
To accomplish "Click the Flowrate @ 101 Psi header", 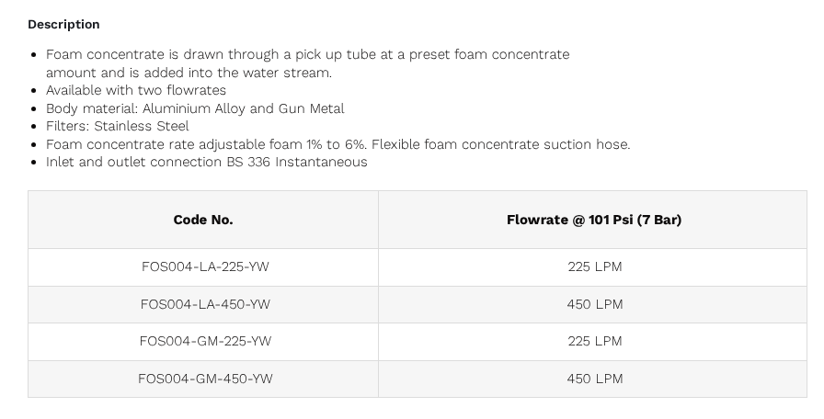I will [594, 220].
